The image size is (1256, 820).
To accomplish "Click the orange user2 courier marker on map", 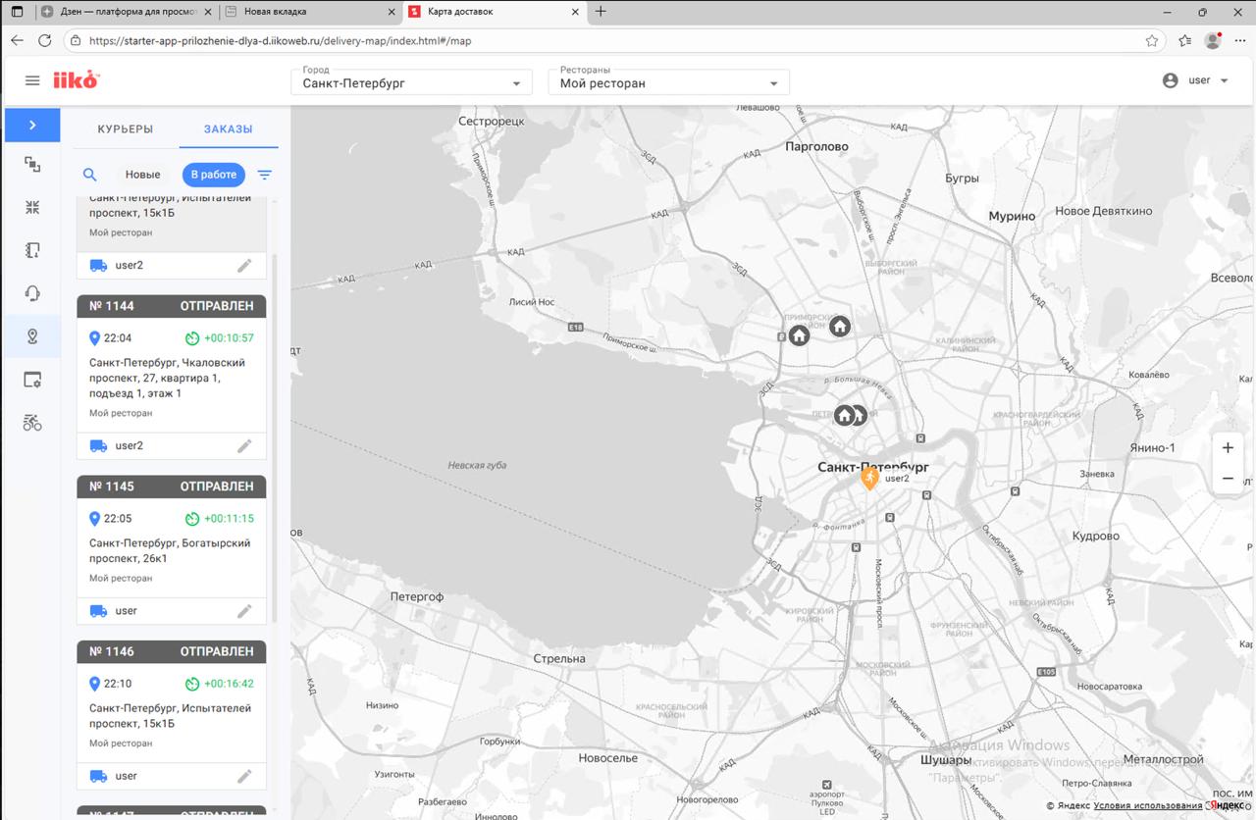I will coord(869,479).
